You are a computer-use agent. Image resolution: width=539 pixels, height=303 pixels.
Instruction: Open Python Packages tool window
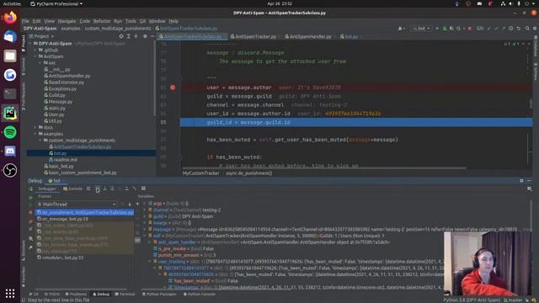tap(159, 294)
